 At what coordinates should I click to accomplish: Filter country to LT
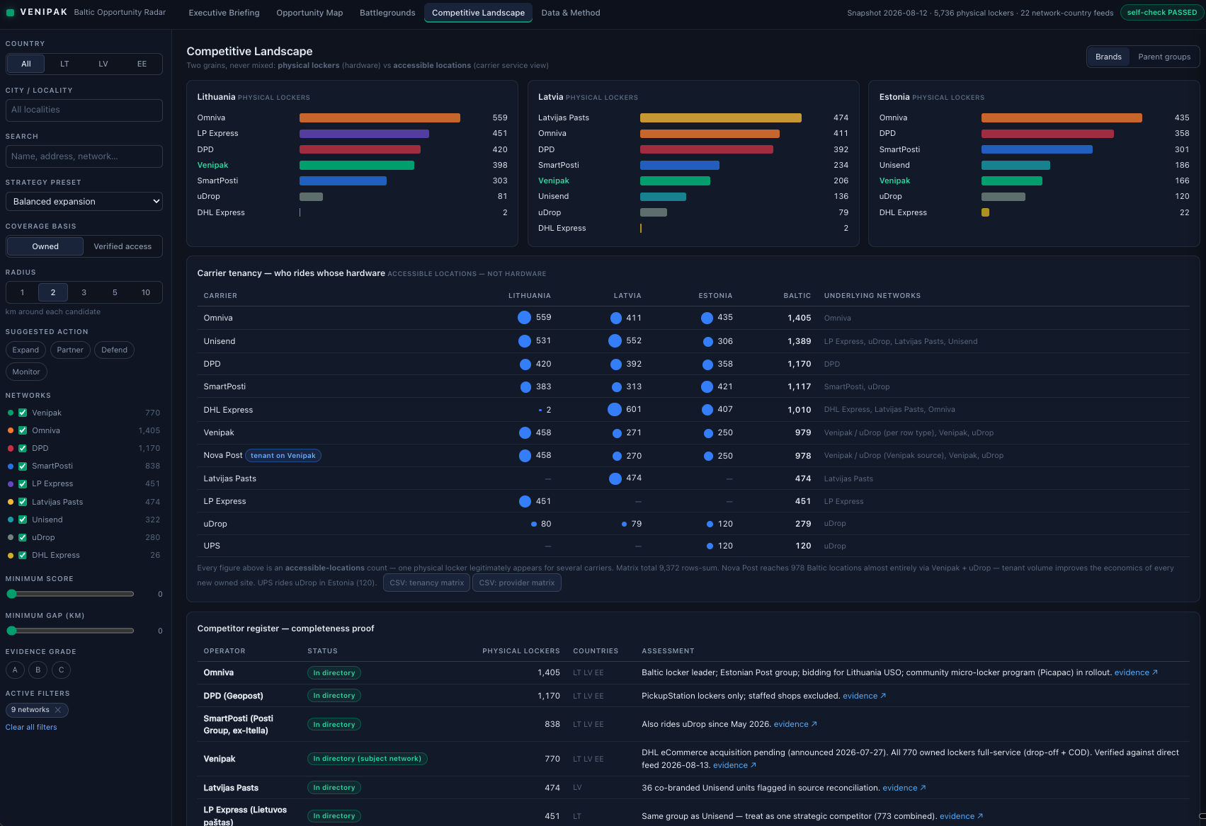(x=64, y=64)
